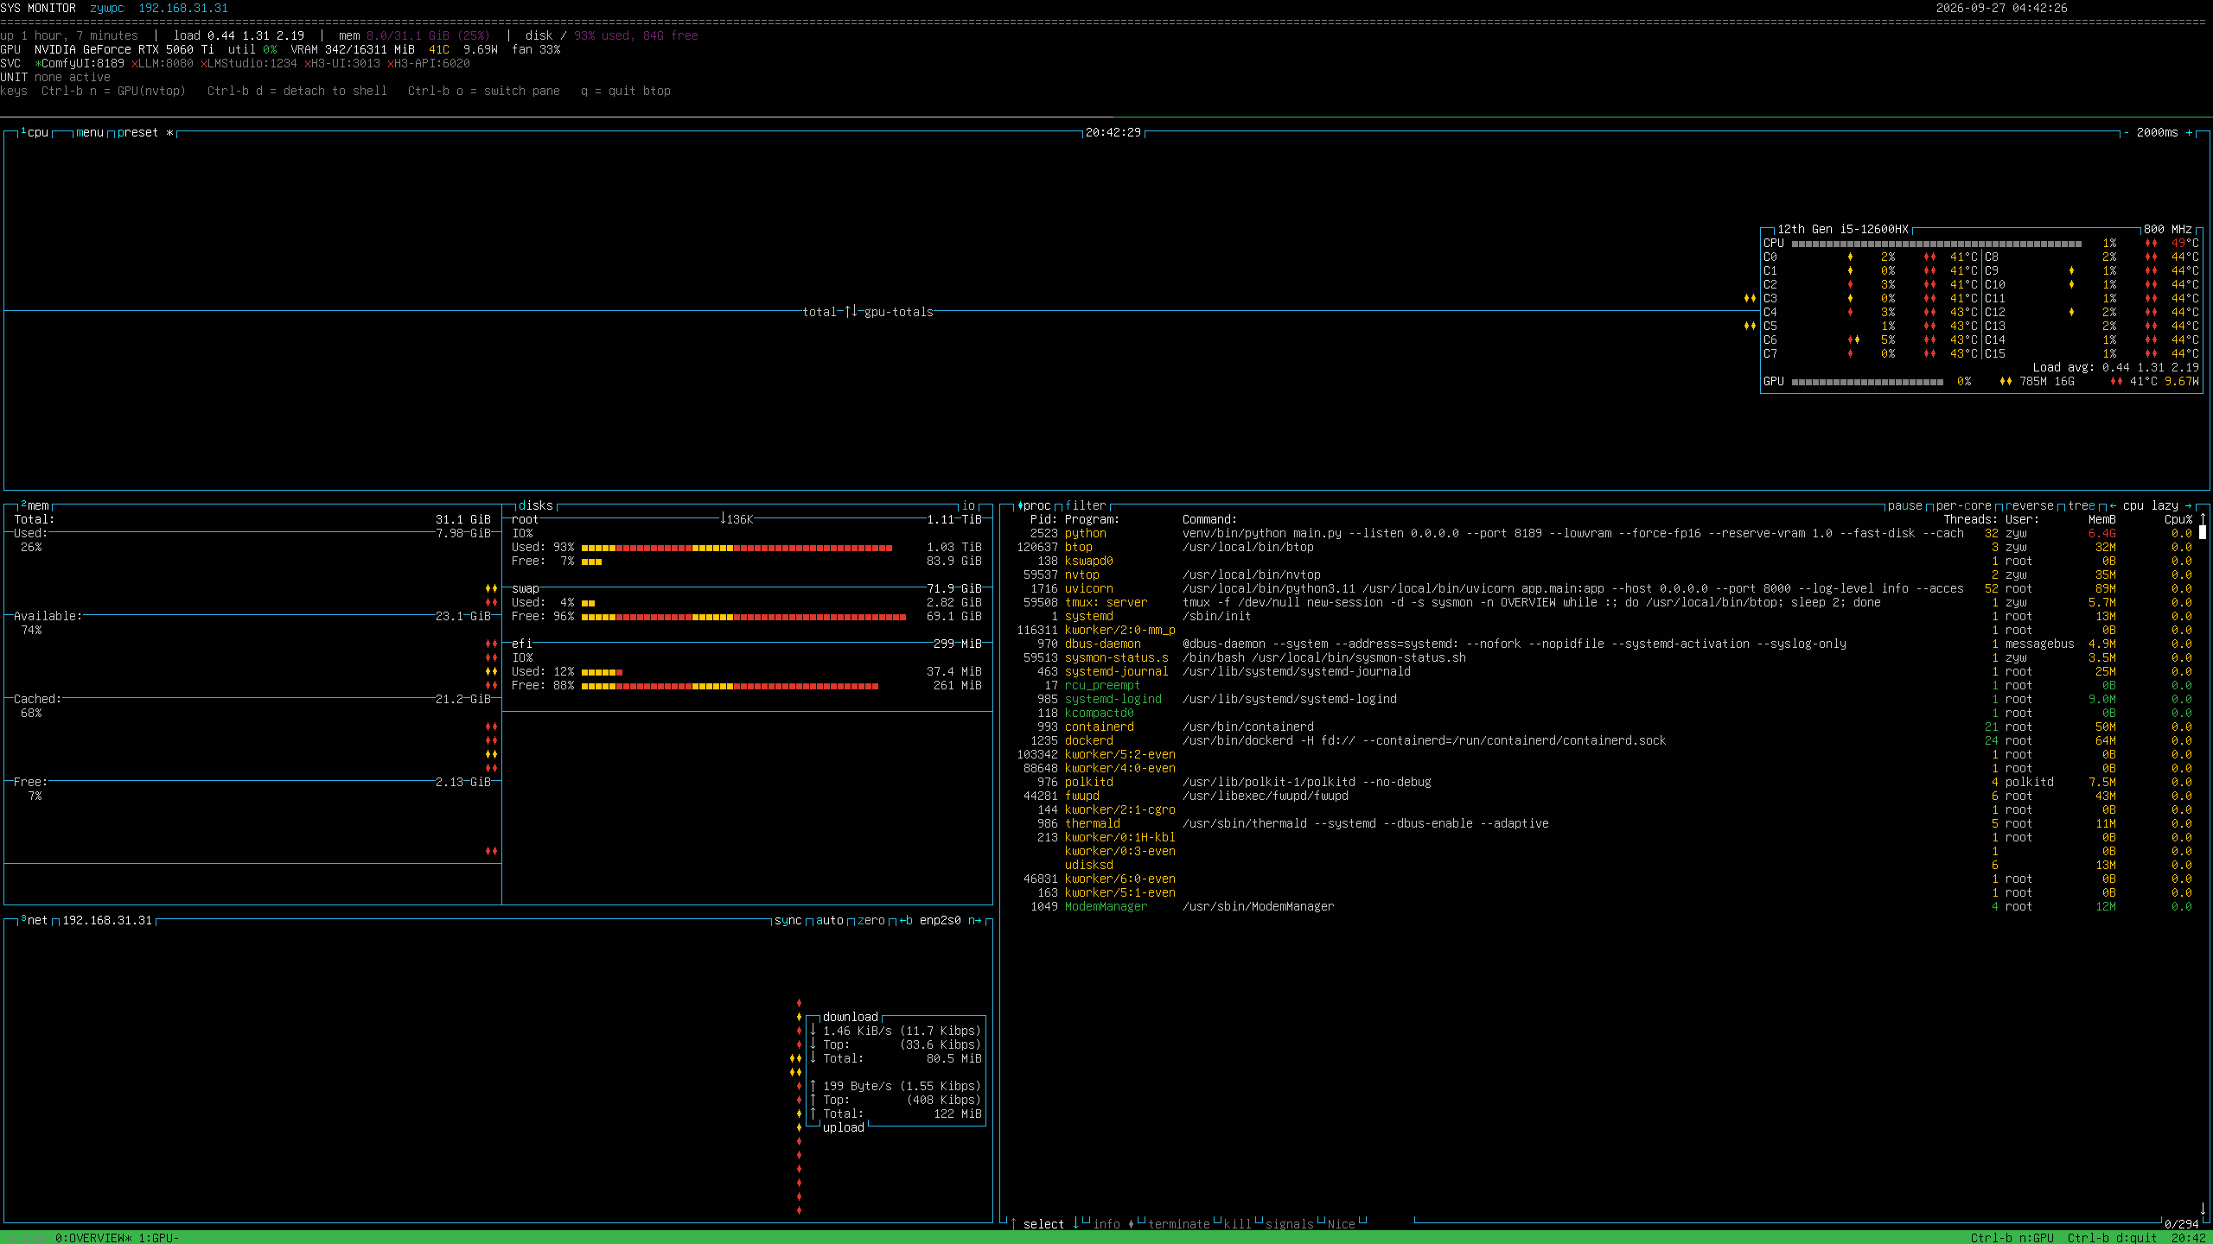Click kill in the process footer
This screenshot has width=2213, height=1244.
[1238, 1224]
